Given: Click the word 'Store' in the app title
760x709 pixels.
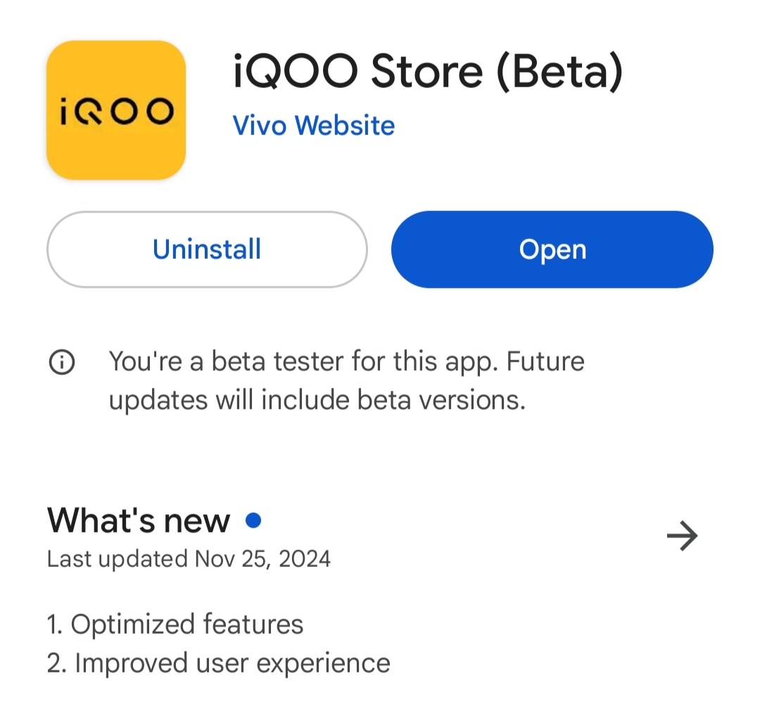Looking at the screenshot, I should coord(426,71).
